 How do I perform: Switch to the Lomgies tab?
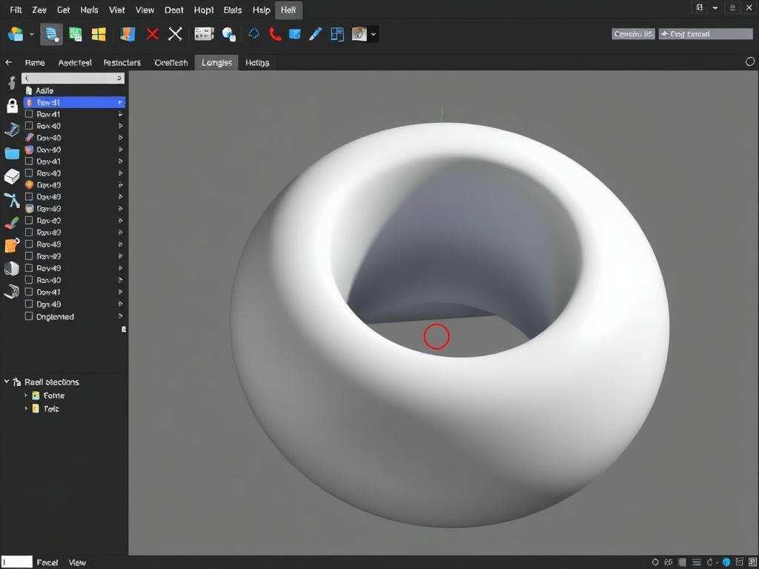pos(216,63)
